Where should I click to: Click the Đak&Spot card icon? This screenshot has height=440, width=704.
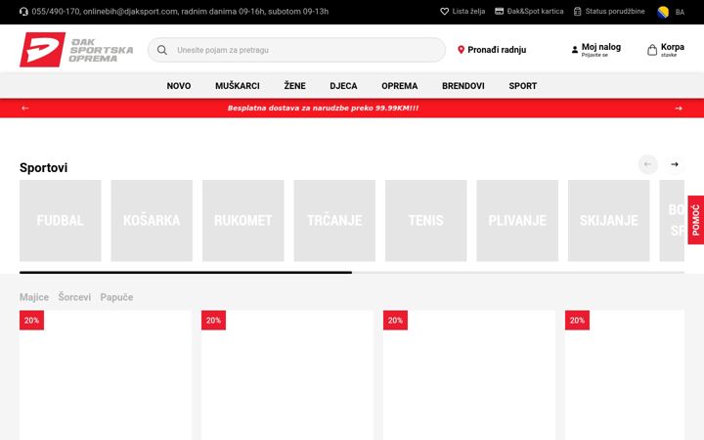click(x=499, y=11)
